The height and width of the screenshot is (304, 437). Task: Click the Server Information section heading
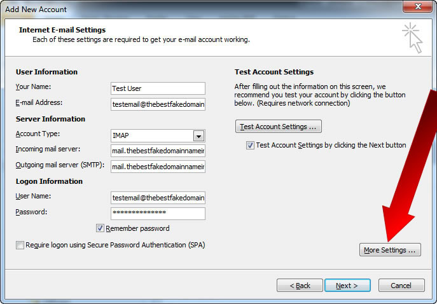click(50, 119)
